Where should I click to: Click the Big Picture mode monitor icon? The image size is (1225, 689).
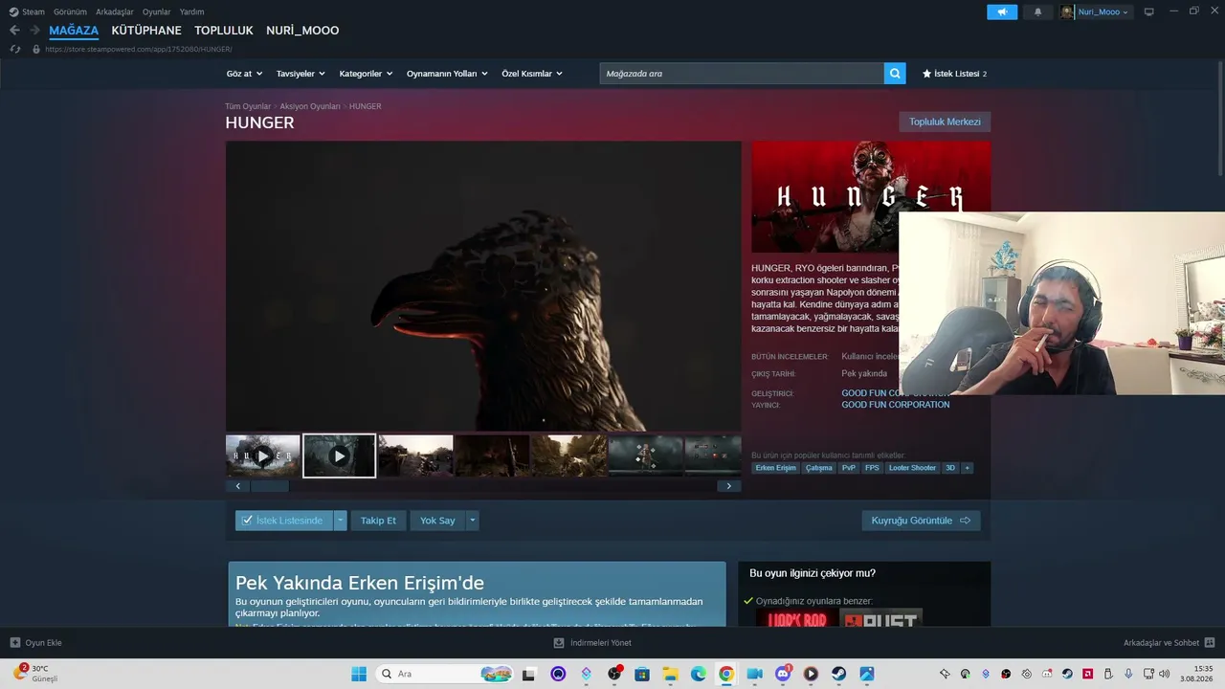tap(1149, 11)
